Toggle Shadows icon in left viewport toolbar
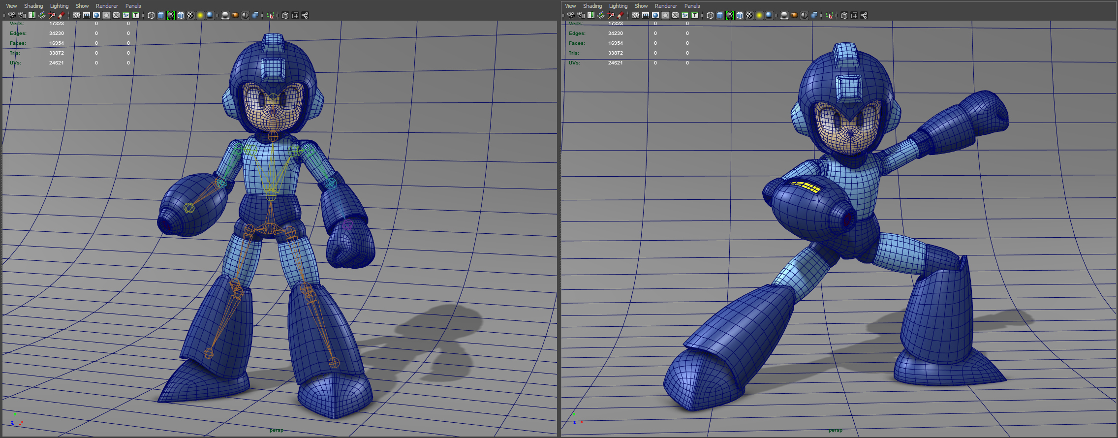This screenshot has width=1118, height=438. pyautogui.click(x=210, y=15)
